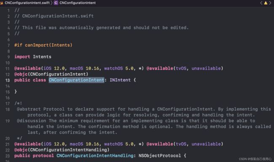Click '@available(tvOS' on line 21
The image size is (274, 162).
point(166,144)
